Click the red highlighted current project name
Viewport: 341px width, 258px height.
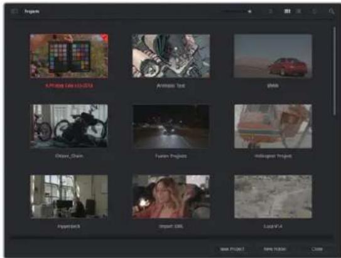pyautogui.click(x=69, y=86)
